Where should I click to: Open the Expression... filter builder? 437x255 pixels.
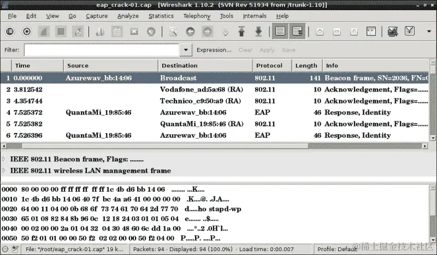[x=214, y=50]
